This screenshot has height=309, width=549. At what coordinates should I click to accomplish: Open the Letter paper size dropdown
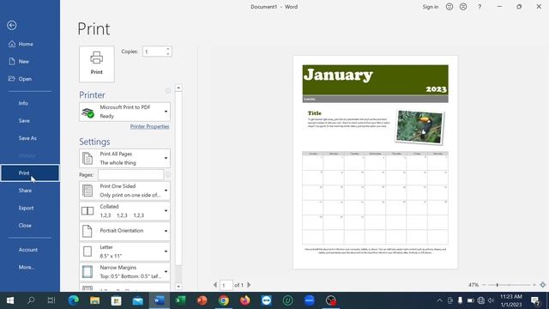tap(124, 251)
